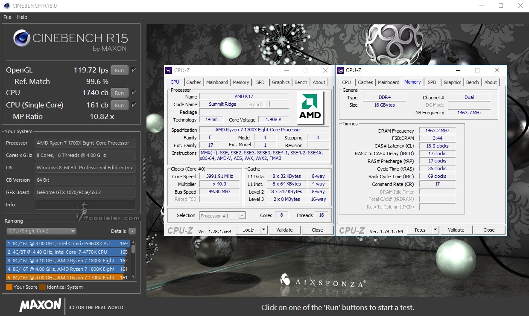Click the Cinebench R15 sphere logo
Viewport: 529px width, 316px height.
pyautogui.click(x=21, y=38)
